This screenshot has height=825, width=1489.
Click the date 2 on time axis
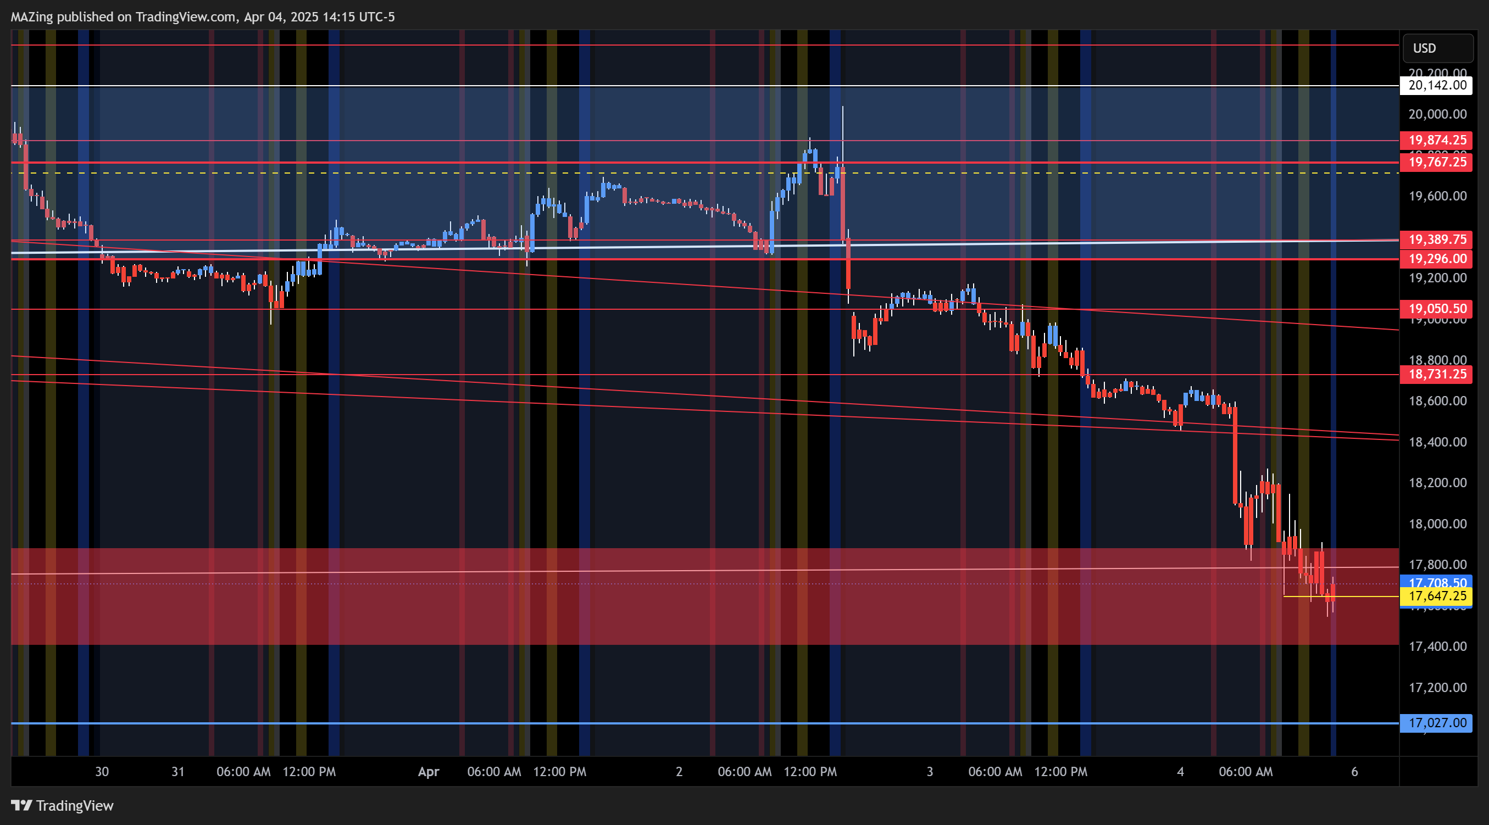tap(679, 772)
